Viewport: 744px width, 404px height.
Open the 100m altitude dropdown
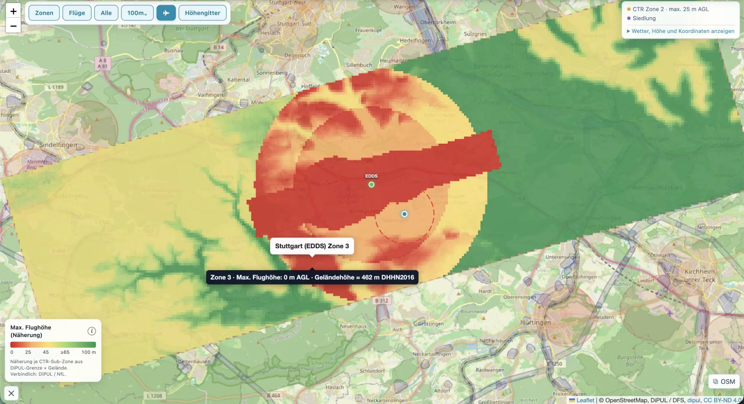[x=137, y=13]
